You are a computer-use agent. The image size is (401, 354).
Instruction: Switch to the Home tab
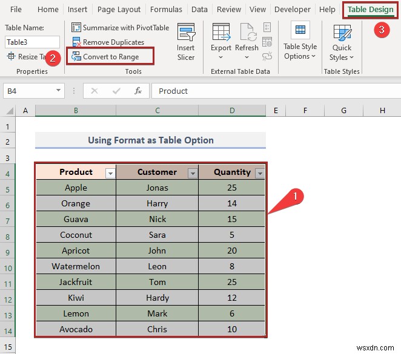click(48, 10)
